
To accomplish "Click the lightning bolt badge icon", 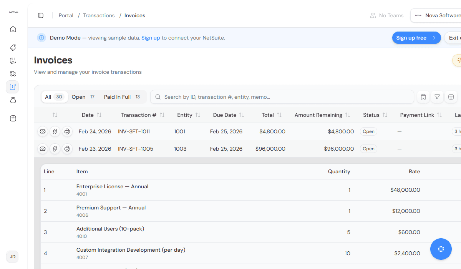I will pyautogui.click(x=457, y=60).
